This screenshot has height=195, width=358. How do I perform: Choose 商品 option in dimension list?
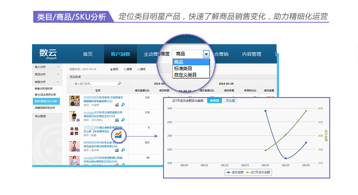[191, 62]
